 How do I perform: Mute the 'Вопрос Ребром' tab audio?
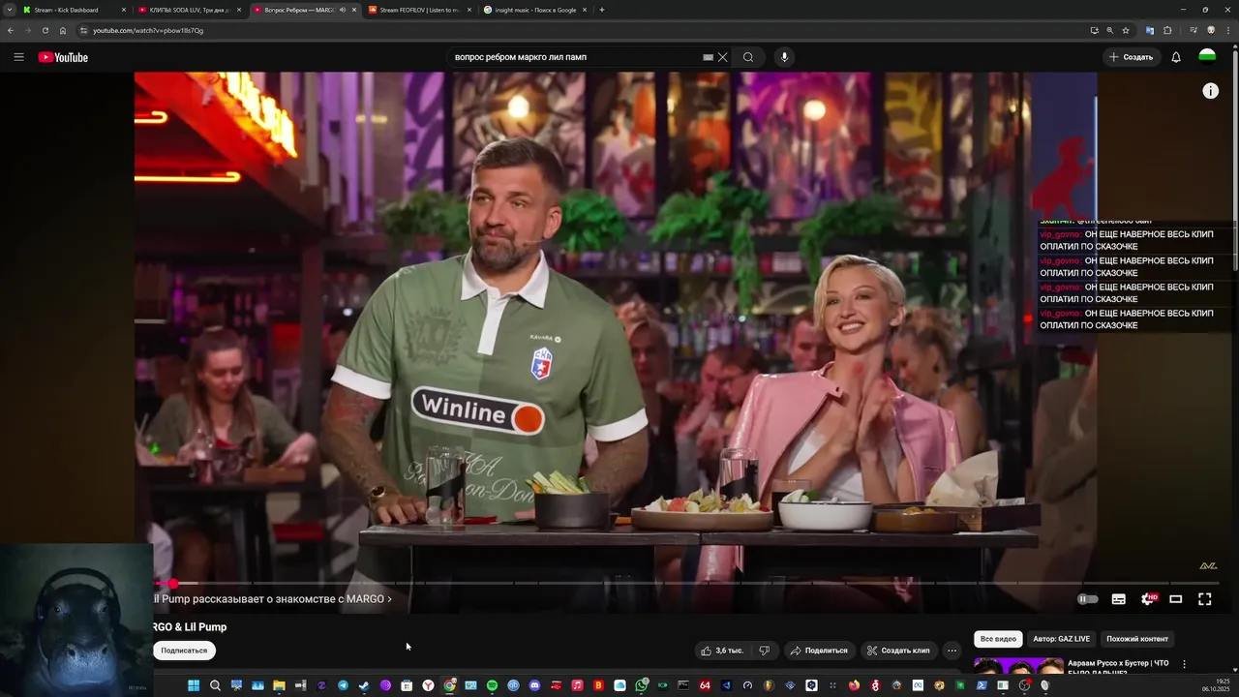point(342,10)
